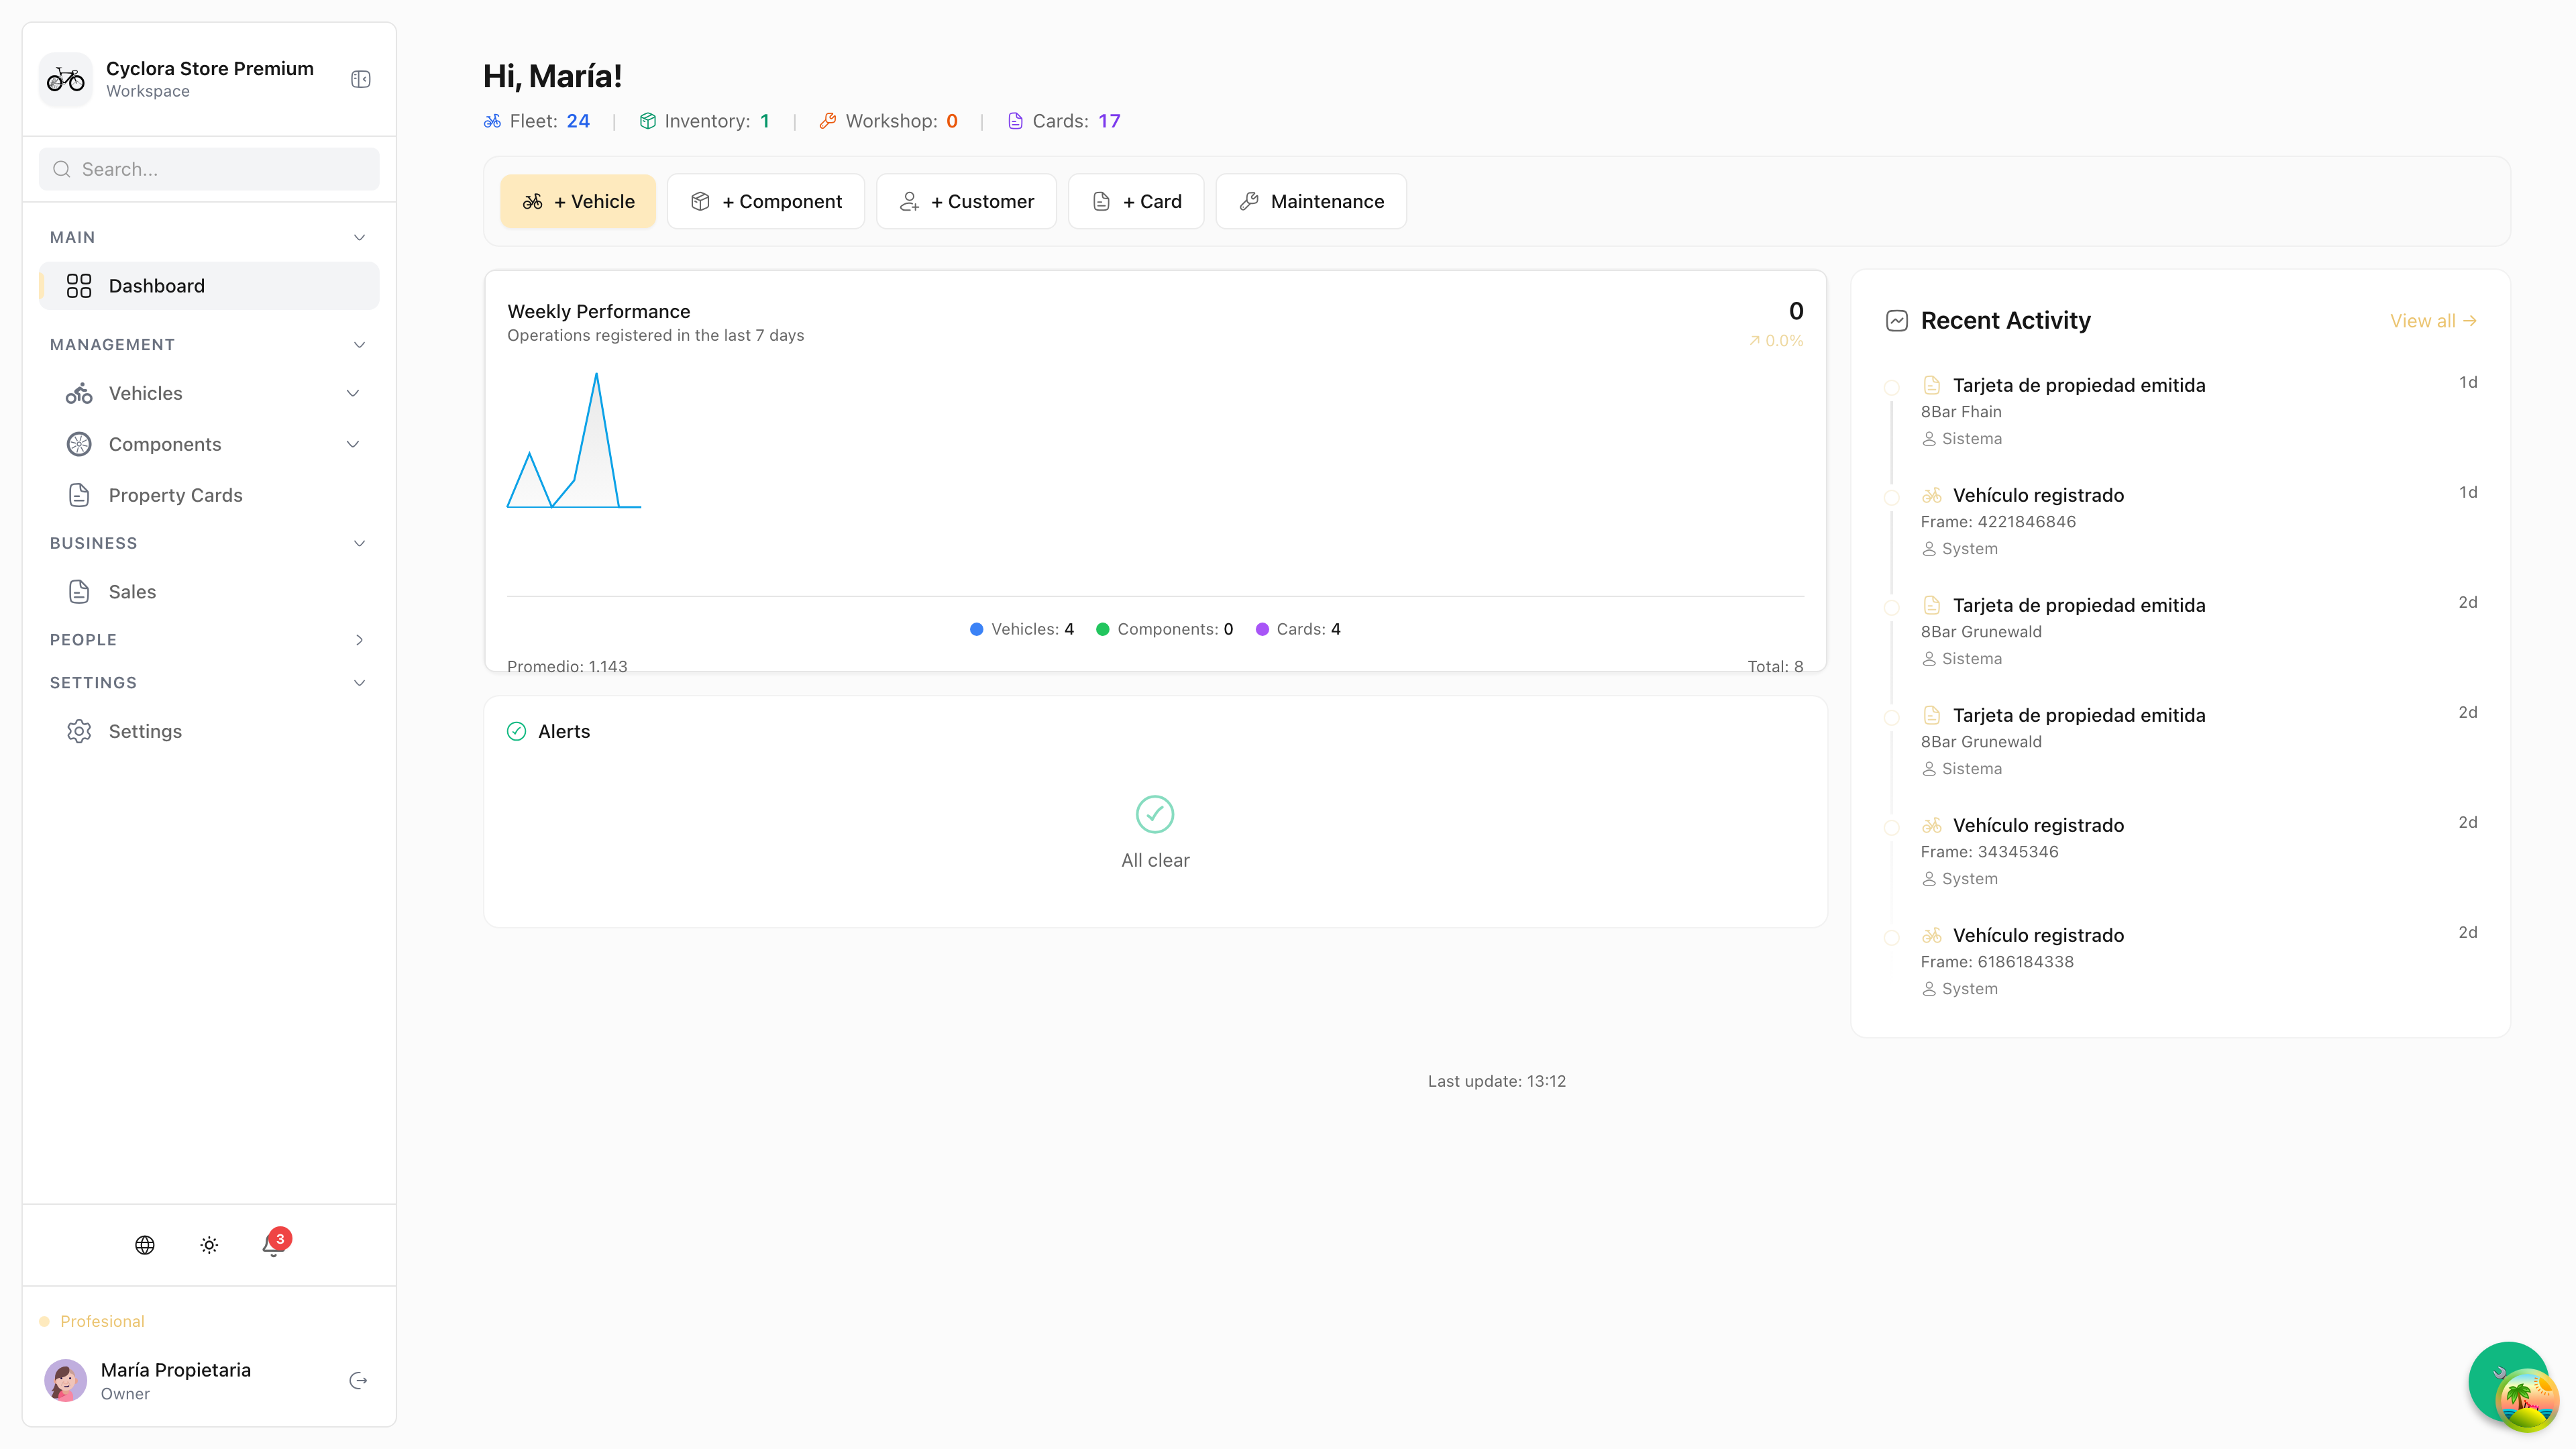Click the document icon beside Property Cards
This screenshot has height=1449, width=2576.
pos(79,494)
